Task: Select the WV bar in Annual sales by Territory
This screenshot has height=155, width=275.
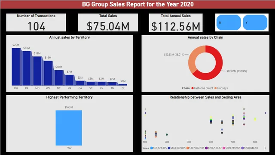Action: 48,73
